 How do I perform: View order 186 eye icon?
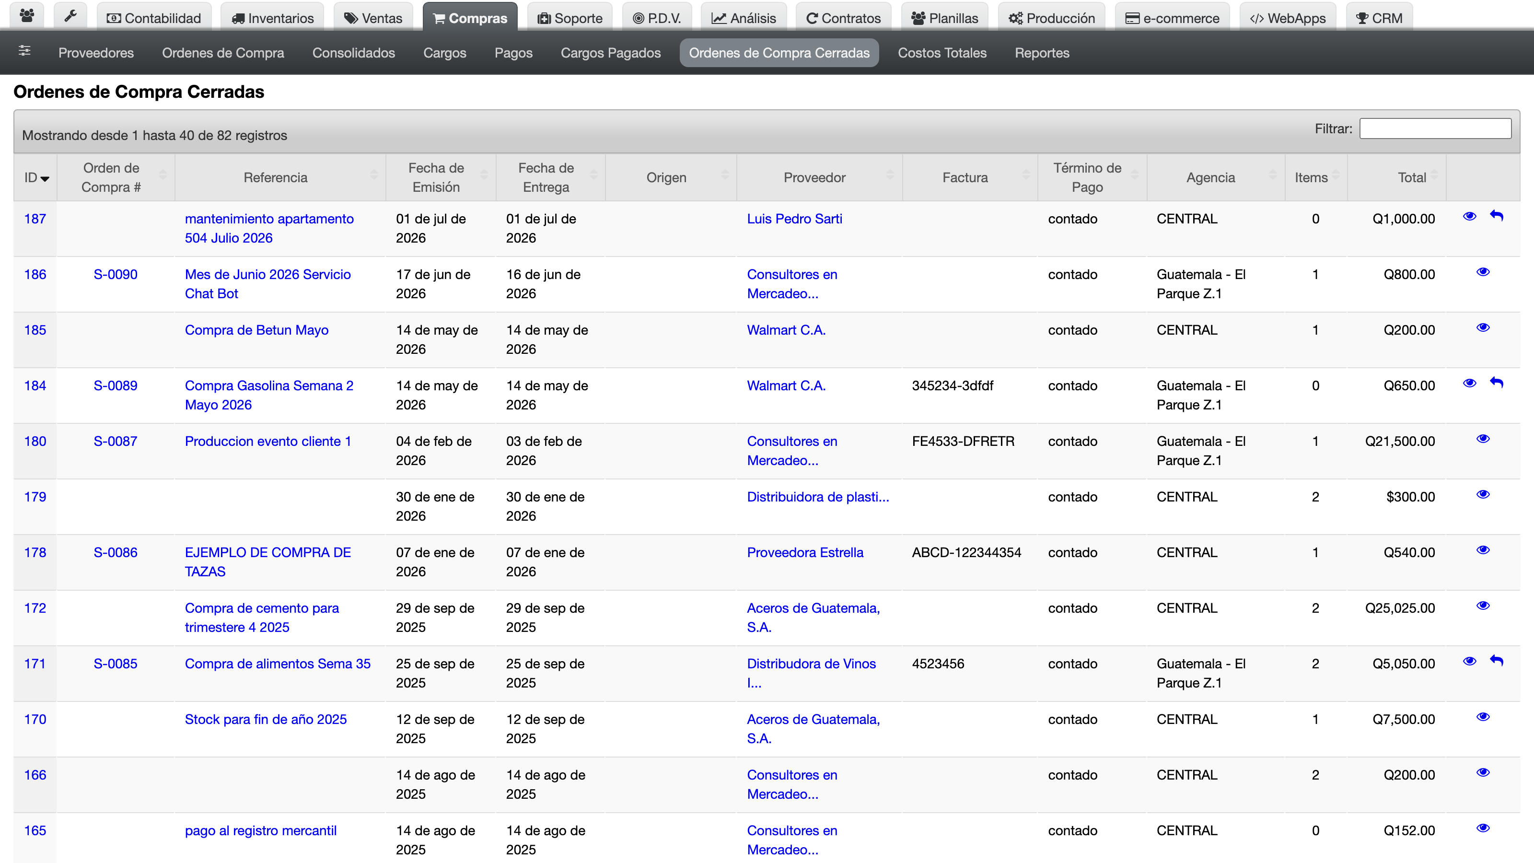coord(1483,272)
